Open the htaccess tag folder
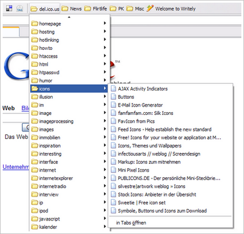The image size is (244, 234). (x=69, y=56)
